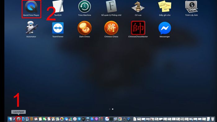
Task: Open App Store in the Dock
Action: 92,119
